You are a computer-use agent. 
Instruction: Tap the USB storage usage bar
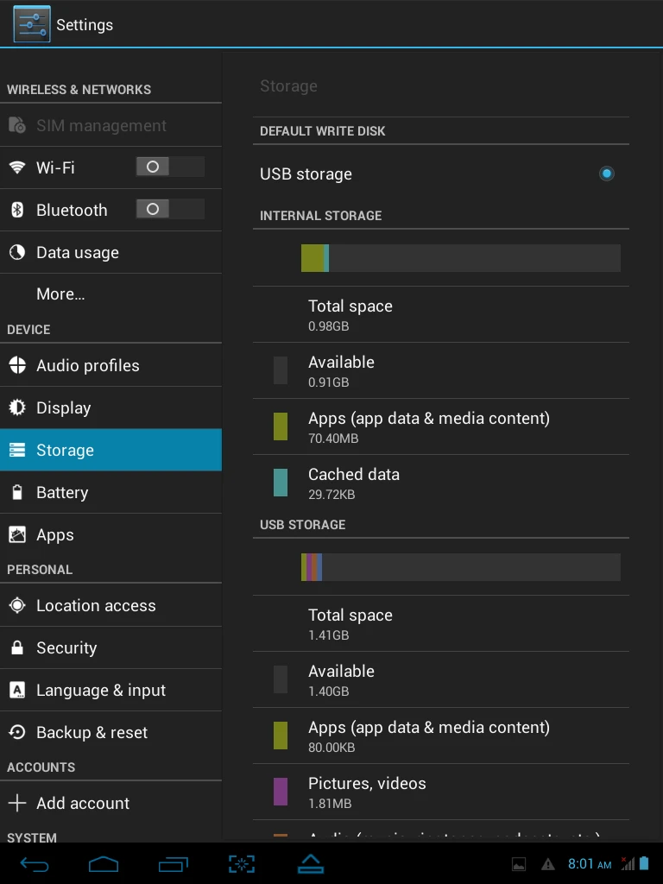[x=461, y=567]
